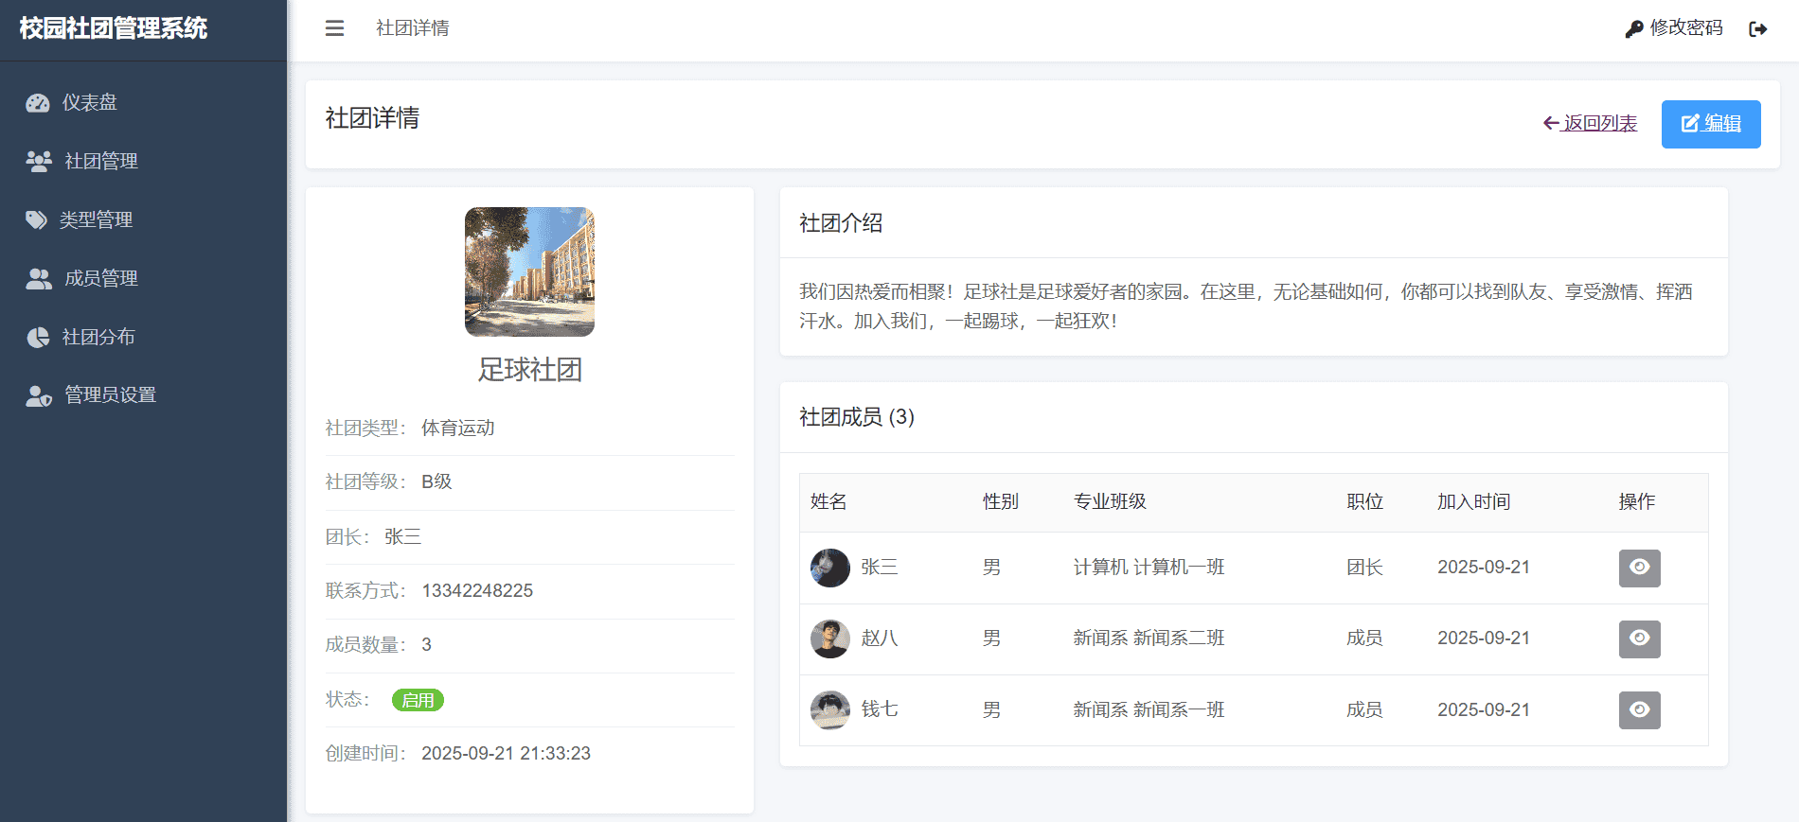Navigate to 成员管理

tap(143, 279)
